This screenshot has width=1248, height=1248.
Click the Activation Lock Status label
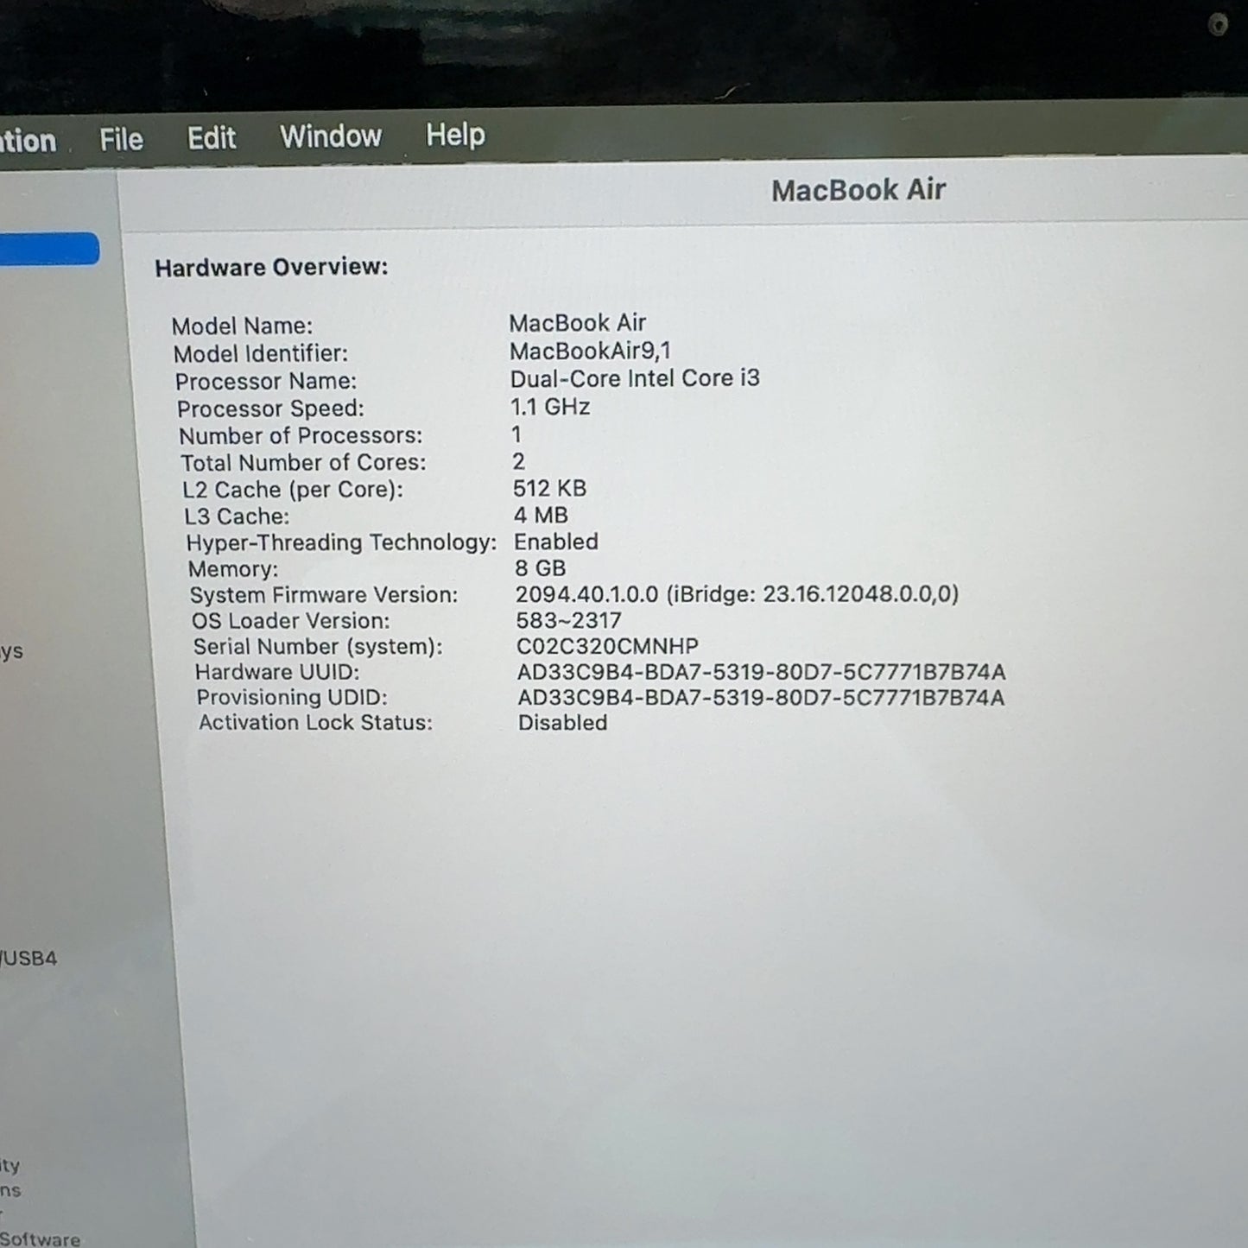pos(315,722)
